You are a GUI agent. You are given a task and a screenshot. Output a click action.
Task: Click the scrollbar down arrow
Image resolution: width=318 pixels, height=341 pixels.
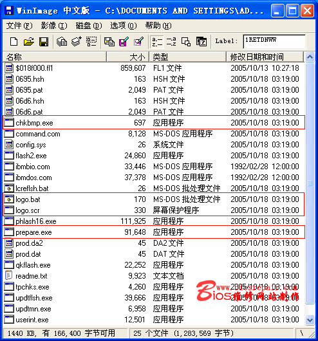click(x=310, y=320)
